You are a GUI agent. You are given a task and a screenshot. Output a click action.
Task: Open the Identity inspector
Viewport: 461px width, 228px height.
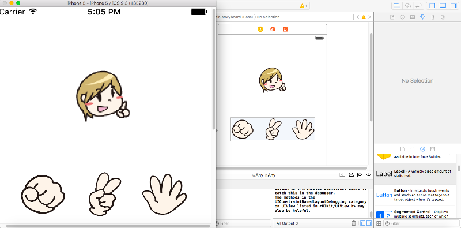413,17
